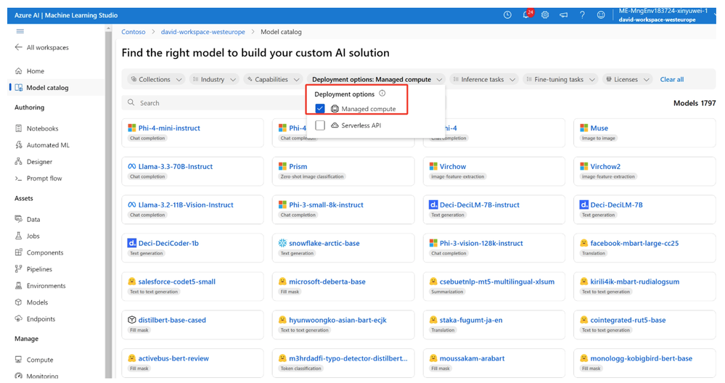Open distilbert-base-cased model
The image size is (725, 383).
(x=192, y=324)
